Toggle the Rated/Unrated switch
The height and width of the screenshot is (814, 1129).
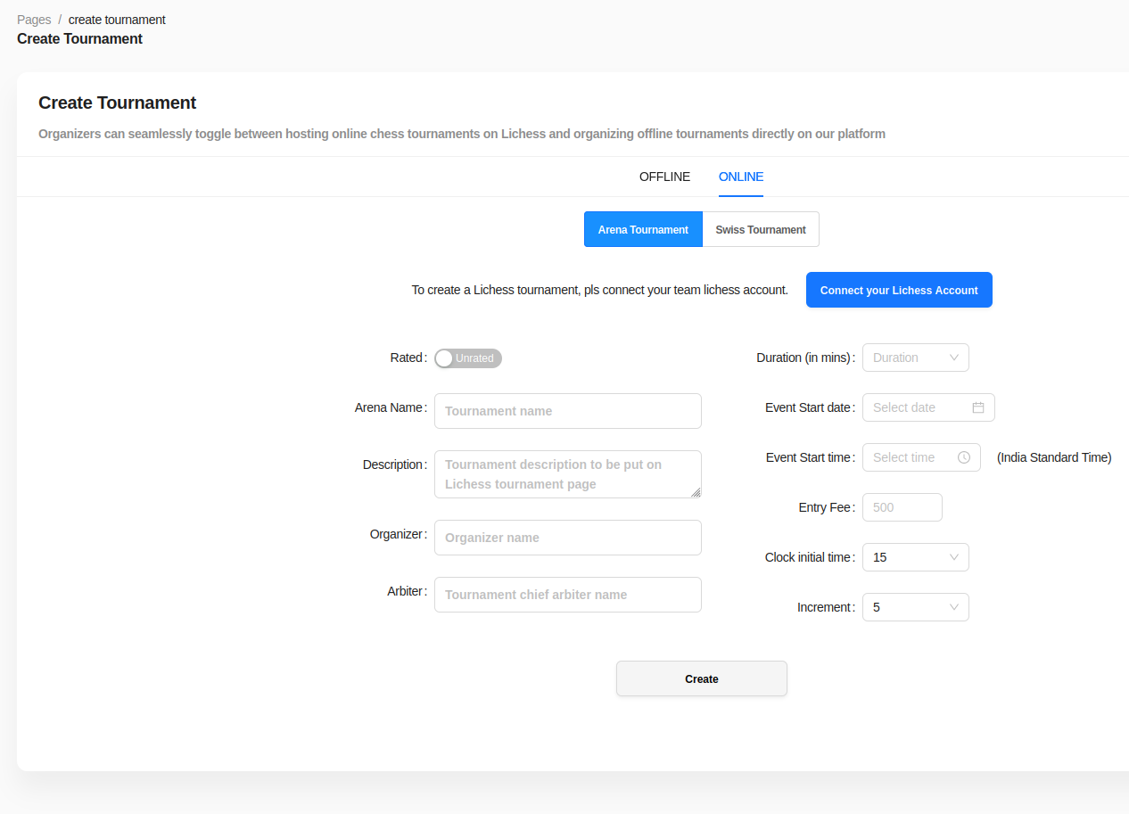point(468,358)
